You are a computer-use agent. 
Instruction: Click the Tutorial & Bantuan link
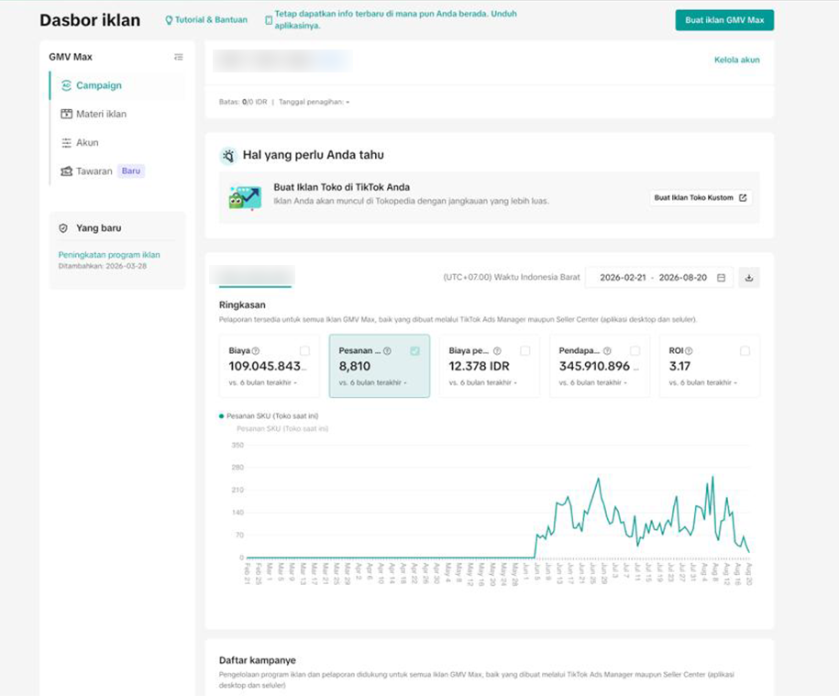(x=212, y=20)
